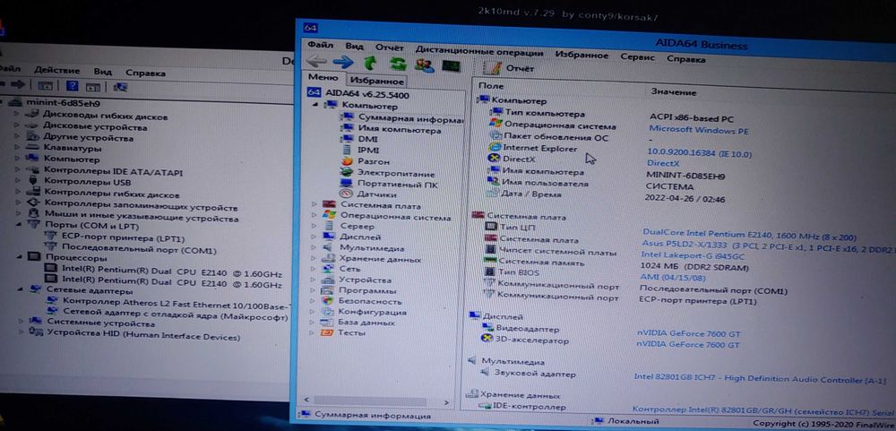Click the Значение column header
The image size is (896, 431).
point(673,92)
